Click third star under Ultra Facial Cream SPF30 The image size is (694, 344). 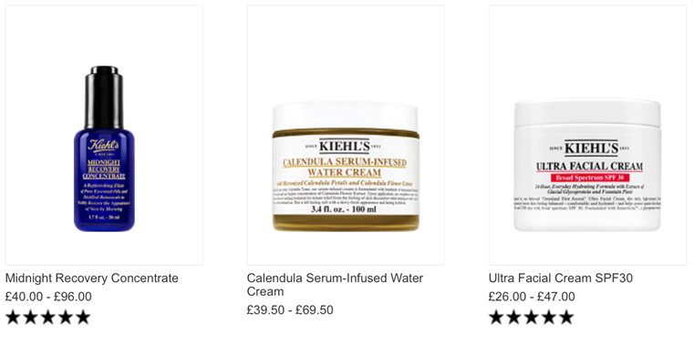pyautogui.click(x=531, y=317)
